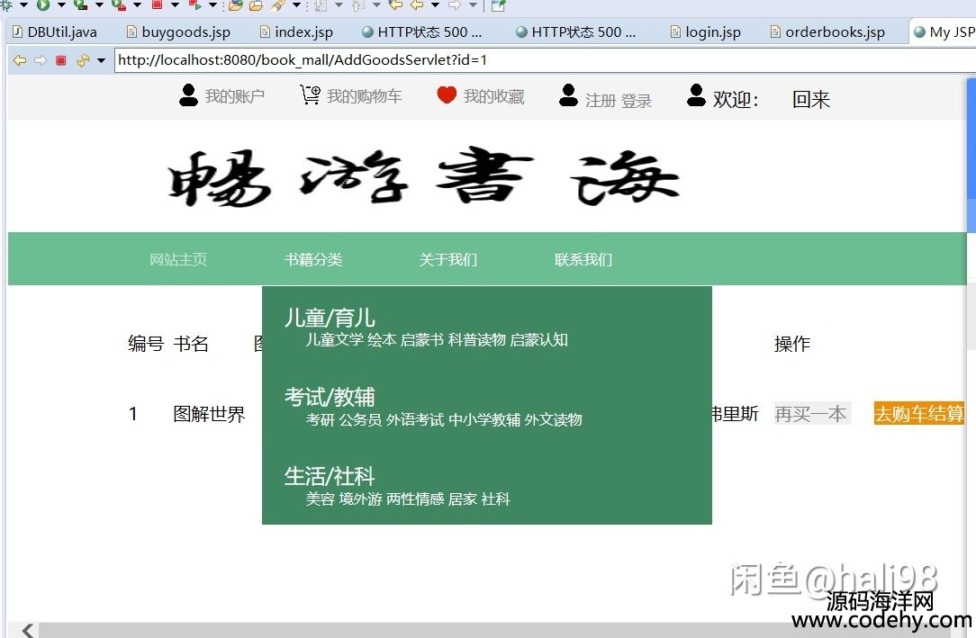Screen dimensions: 976x638
Task: Open the 启蒙认知 subcategory
Action: [x=539, y=339]
